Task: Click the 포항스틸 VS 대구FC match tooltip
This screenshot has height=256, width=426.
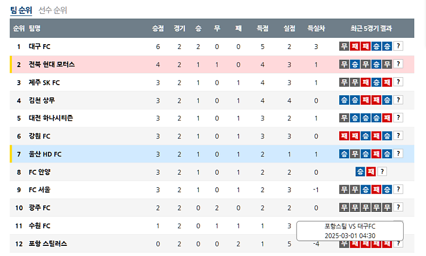Action: tap(350, 230)
